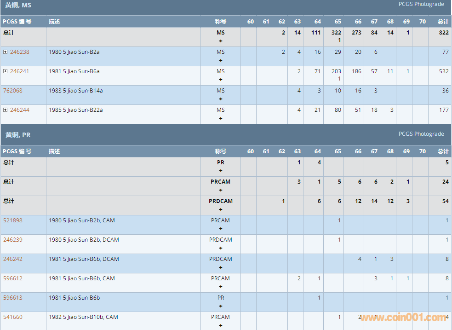The height and width of the screenshot is (330, 452).
Task: Click red count 186 in 1981 Sun-B6a row
Action: point(356,71)
